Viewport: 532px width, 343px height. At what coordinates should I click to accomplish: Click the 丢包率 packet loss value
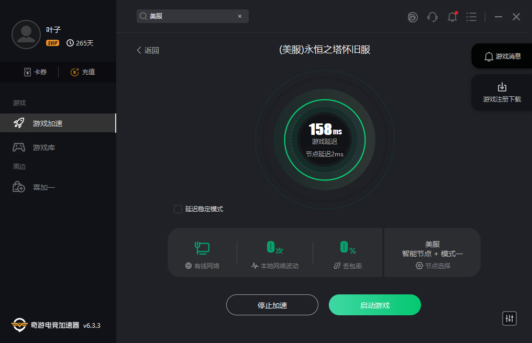(x=348, y=247)
